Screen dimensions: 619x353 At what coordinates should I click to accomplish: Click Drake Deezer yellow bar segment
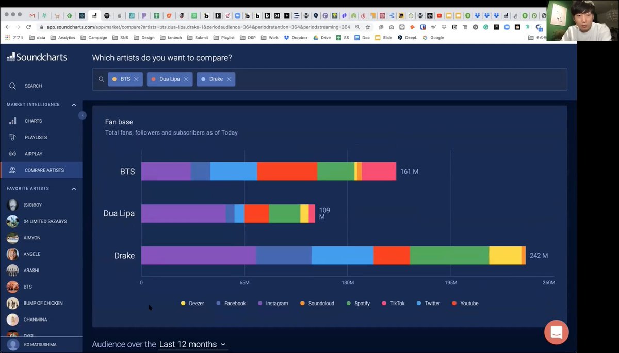pos(505,256)
